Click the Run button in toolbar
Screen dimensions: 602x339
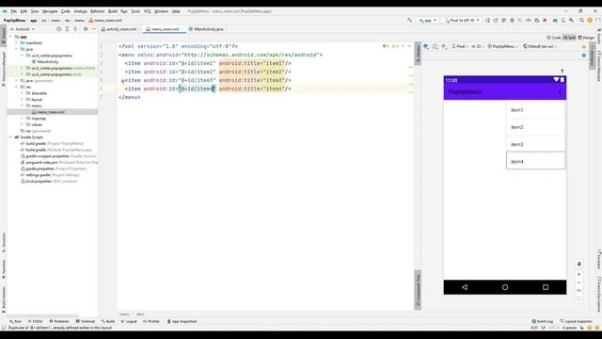pyautogui.click(x=487, y=20)
